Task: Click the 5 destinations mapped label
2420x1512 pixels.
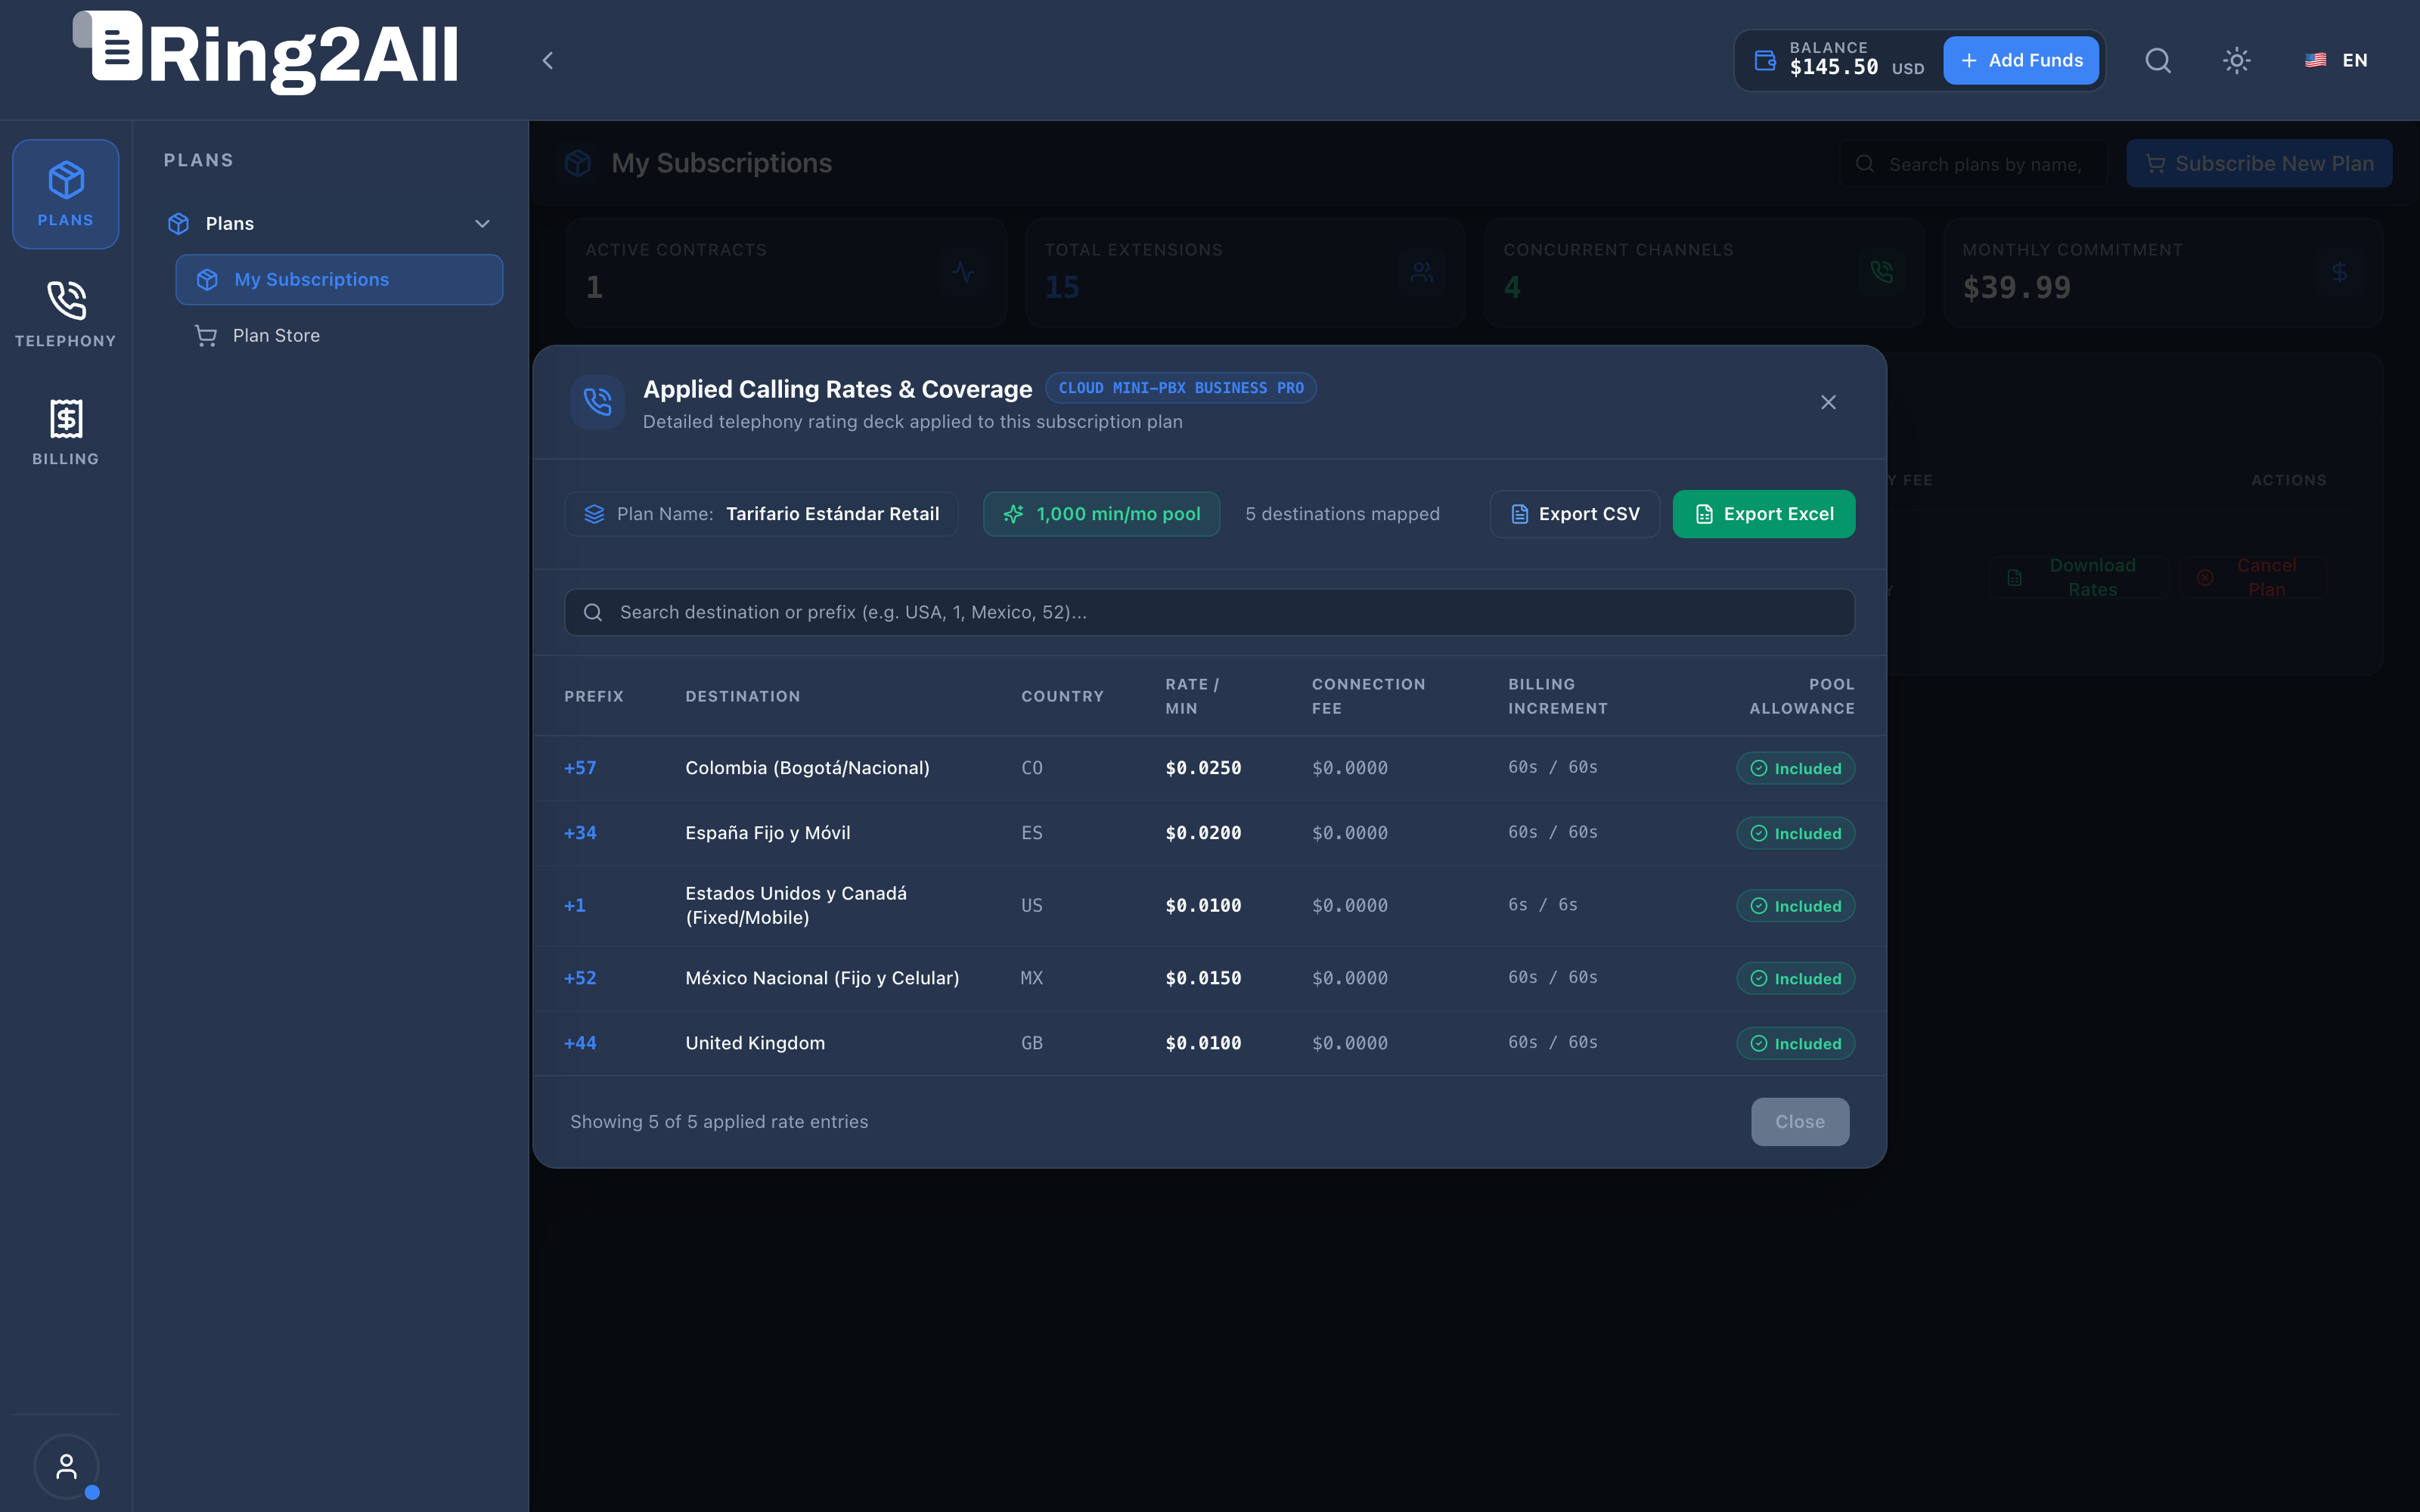Action: (x=1342, y=514)
